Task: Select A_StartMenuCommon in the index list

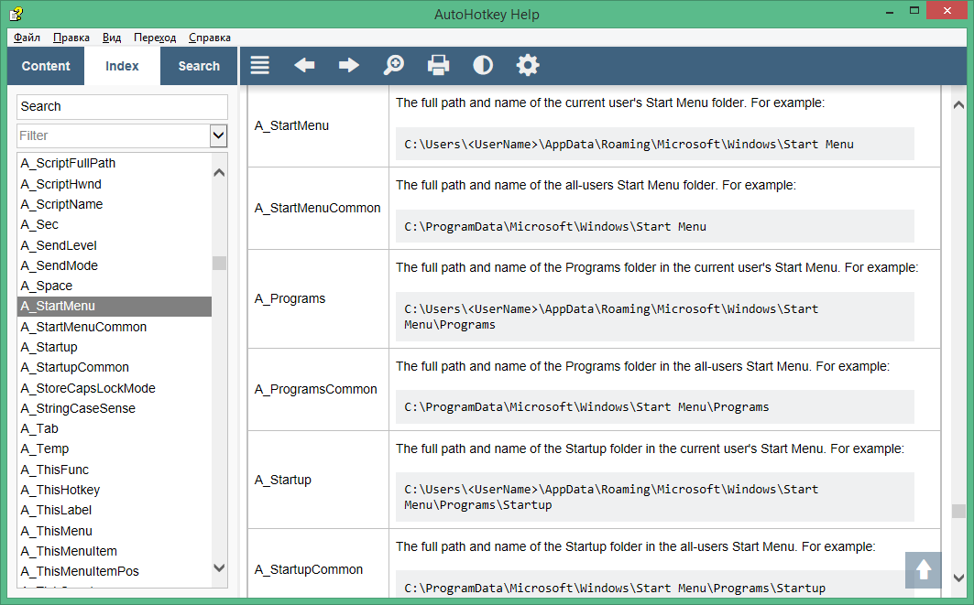Action: tap(83, 327)
